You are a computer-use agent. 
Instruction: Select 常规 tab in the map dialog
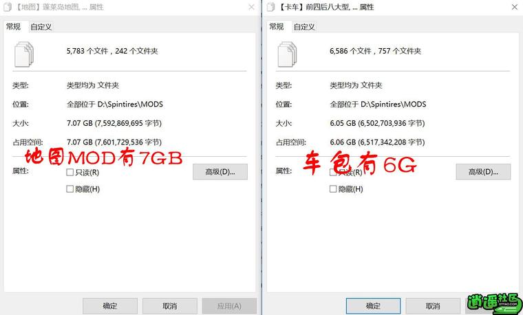pos(14,26)
